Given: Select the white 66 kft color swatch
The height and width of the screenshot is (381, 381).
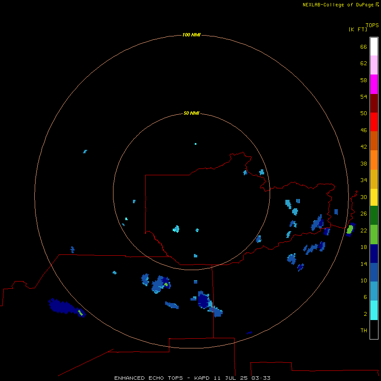Looking at the screenshot, I should click(374, 47).
